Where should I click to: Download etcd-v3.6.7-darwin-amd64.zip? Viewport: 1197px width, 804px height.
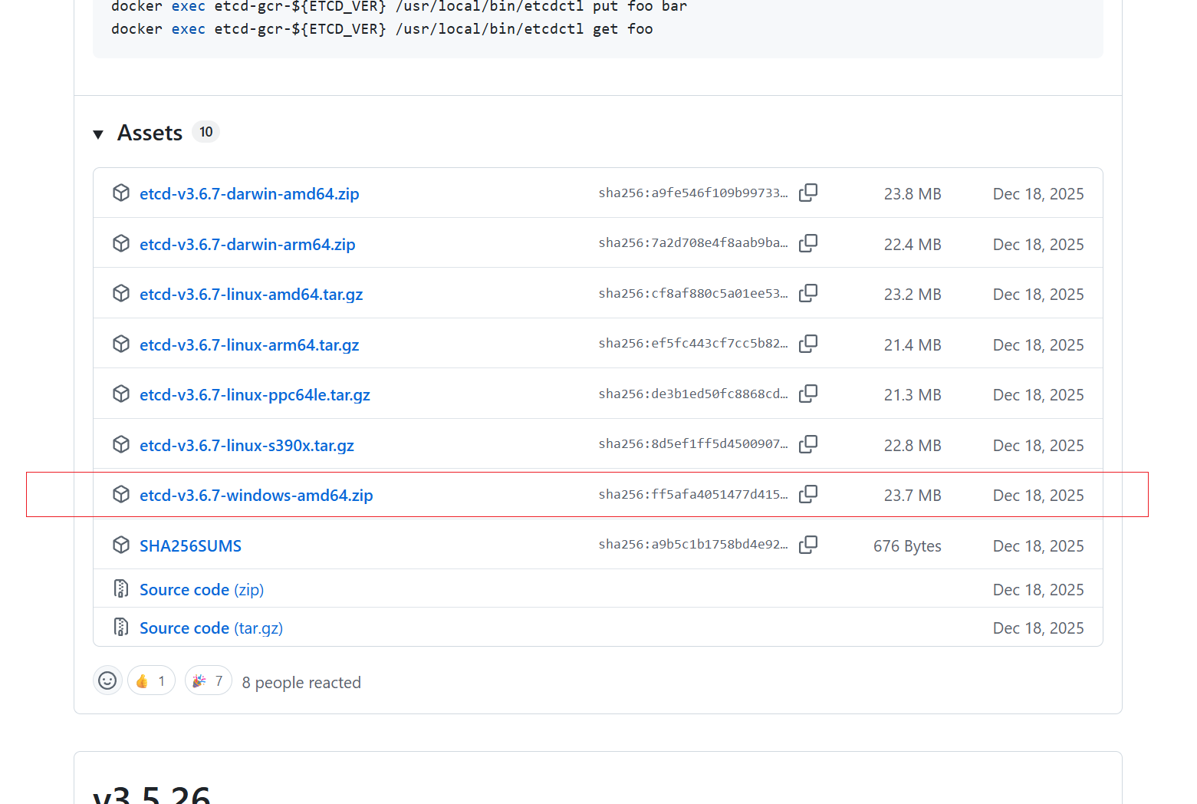(249, 194)
